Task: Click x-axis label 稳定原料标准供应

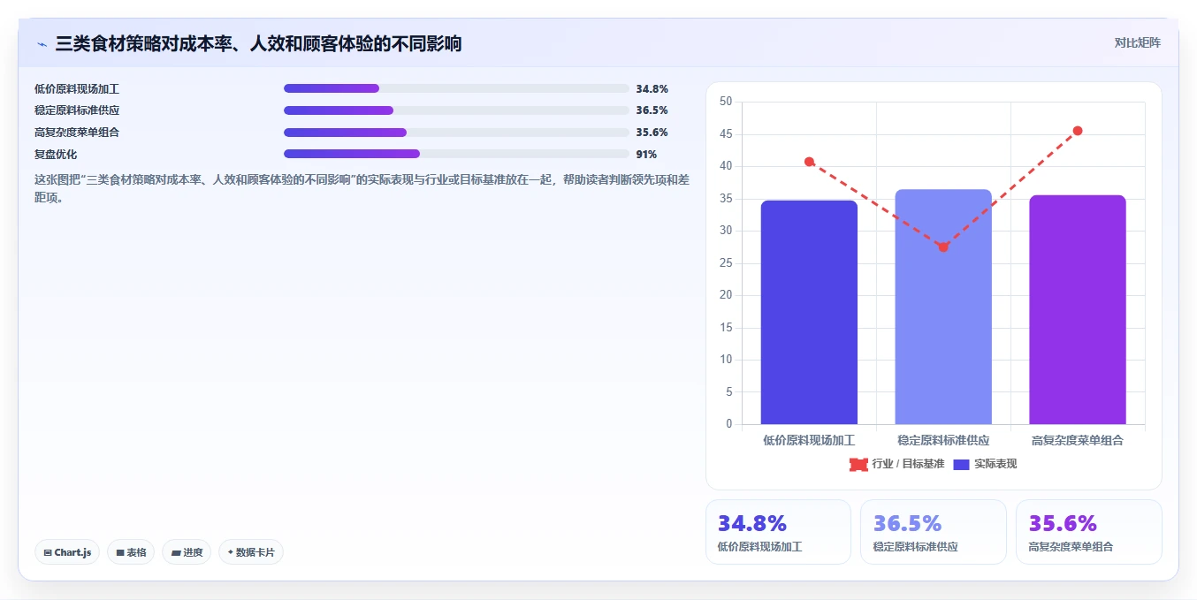Action: pos(943,440)
